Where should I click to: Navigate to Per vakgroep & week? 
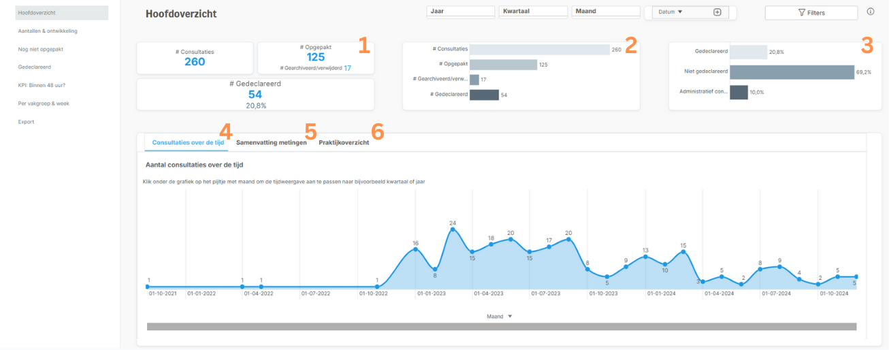coord(44,104)
